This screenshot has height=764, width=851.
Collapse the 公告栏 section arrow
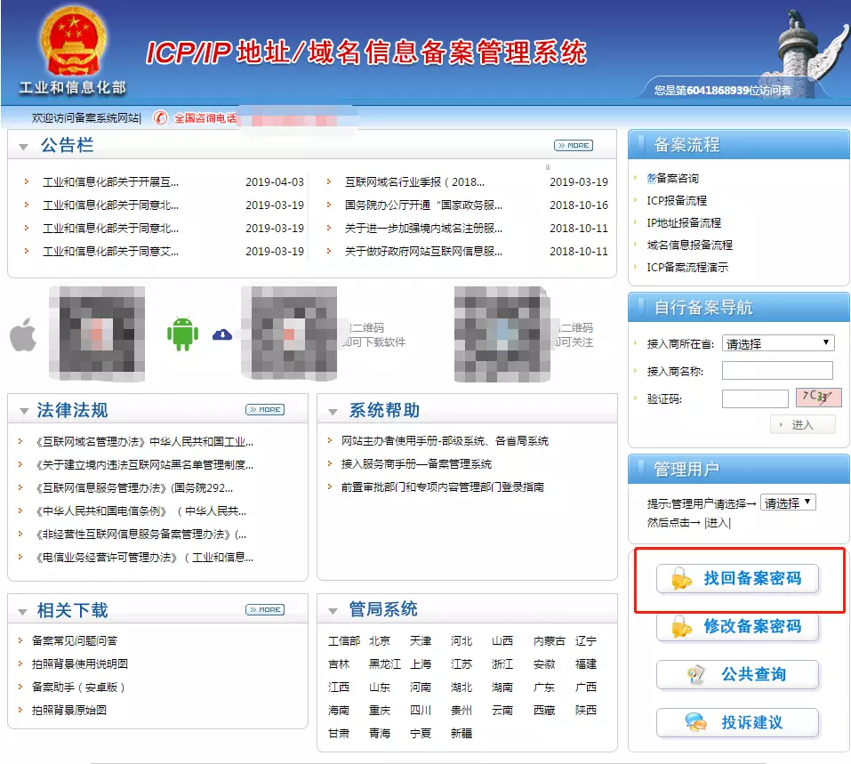[23, 147]
